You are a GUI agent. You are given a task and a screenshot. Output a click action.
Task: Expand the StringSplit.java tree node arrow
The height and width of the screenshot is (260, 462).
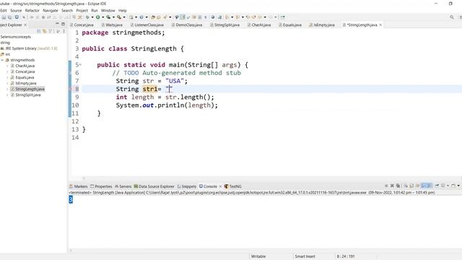[7, 95]
